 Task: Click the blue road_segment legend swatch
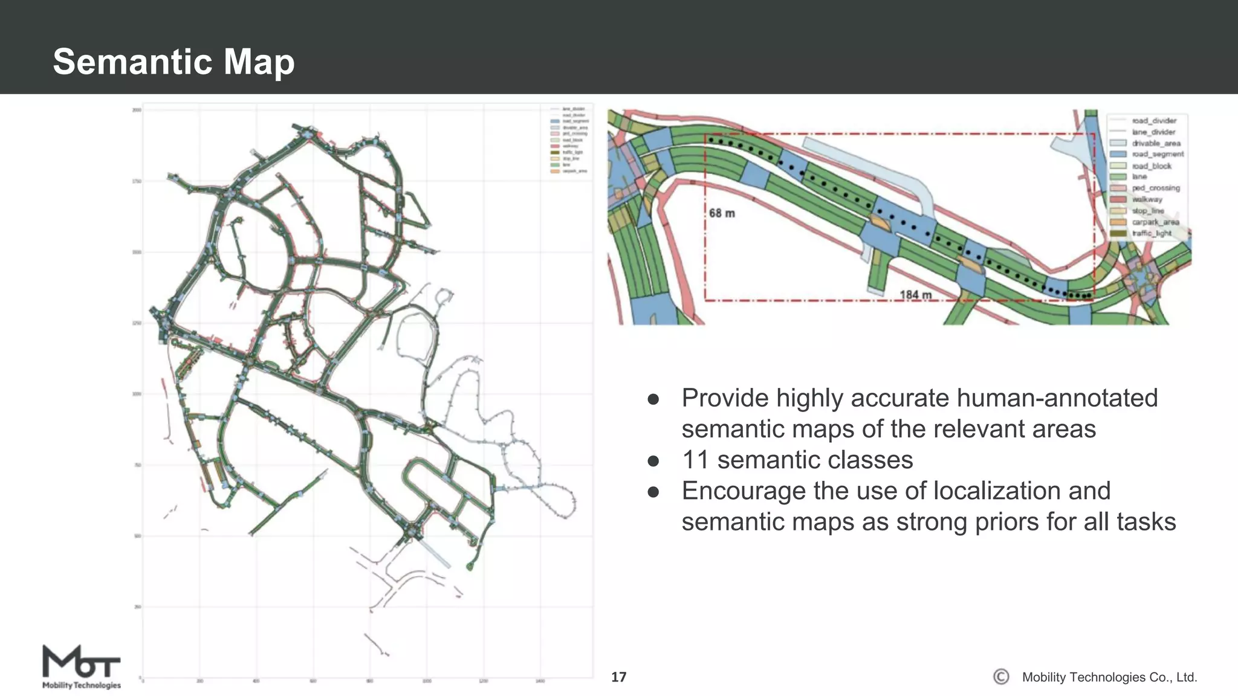click(1118, 155)
